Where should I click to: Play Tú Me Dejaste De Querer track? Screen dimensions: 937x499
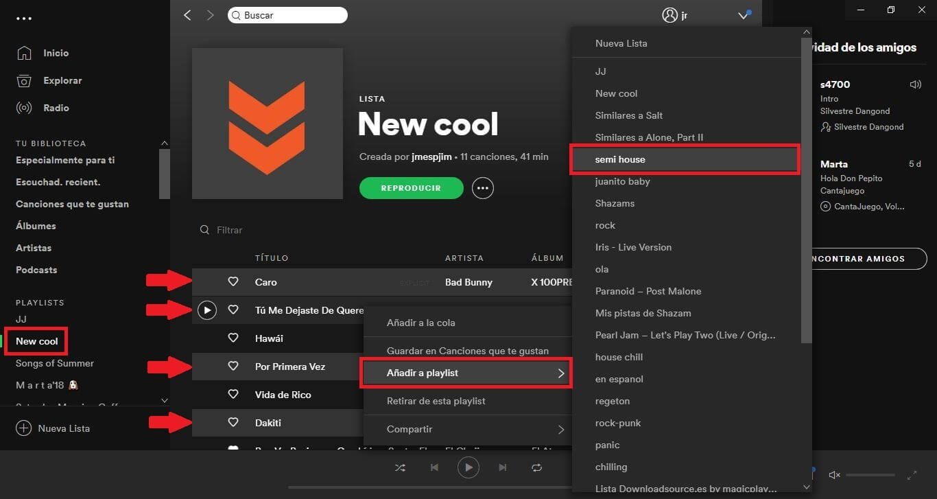click(207, 310)
